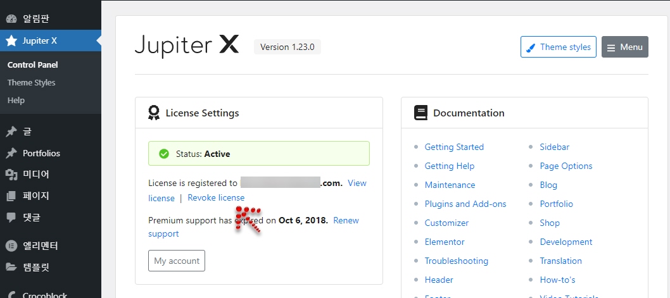Open Getting Started documentation
The width and height of the screenshot is (670, 298).
[454, 147]
